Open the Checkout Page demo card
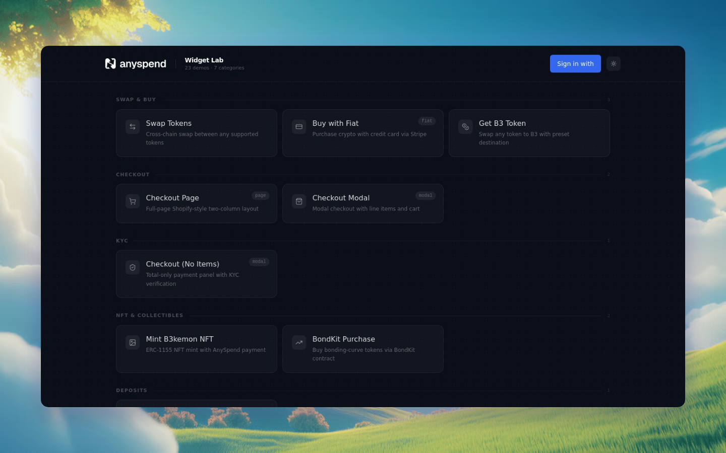Viewport: 726px width, 453px height. tap(197, 203)
